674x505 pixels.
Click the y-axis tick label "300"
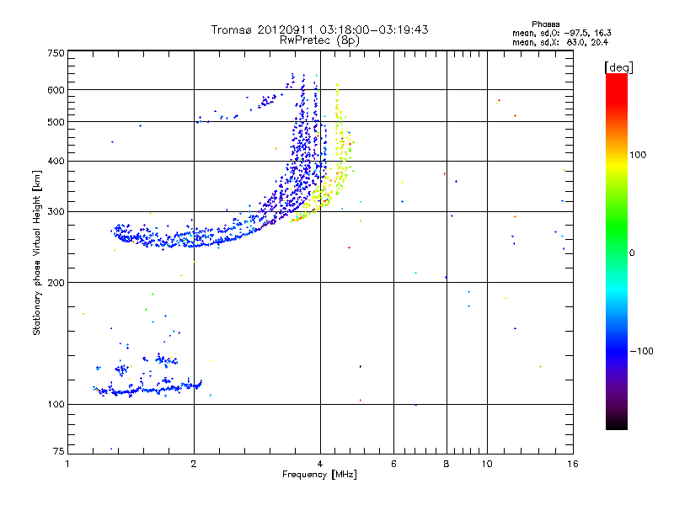coord(56,211)
